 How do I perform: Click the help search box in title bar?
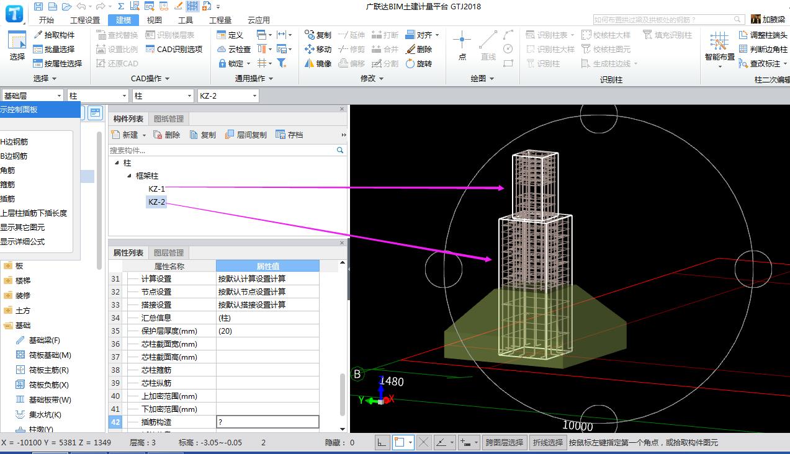click(x=669, y=20)
